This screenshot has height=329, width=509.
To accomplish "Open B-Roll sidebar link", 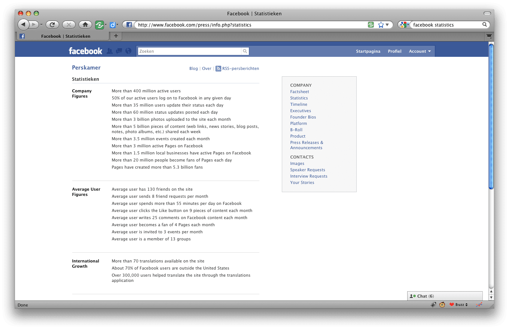I will (296, 130).
